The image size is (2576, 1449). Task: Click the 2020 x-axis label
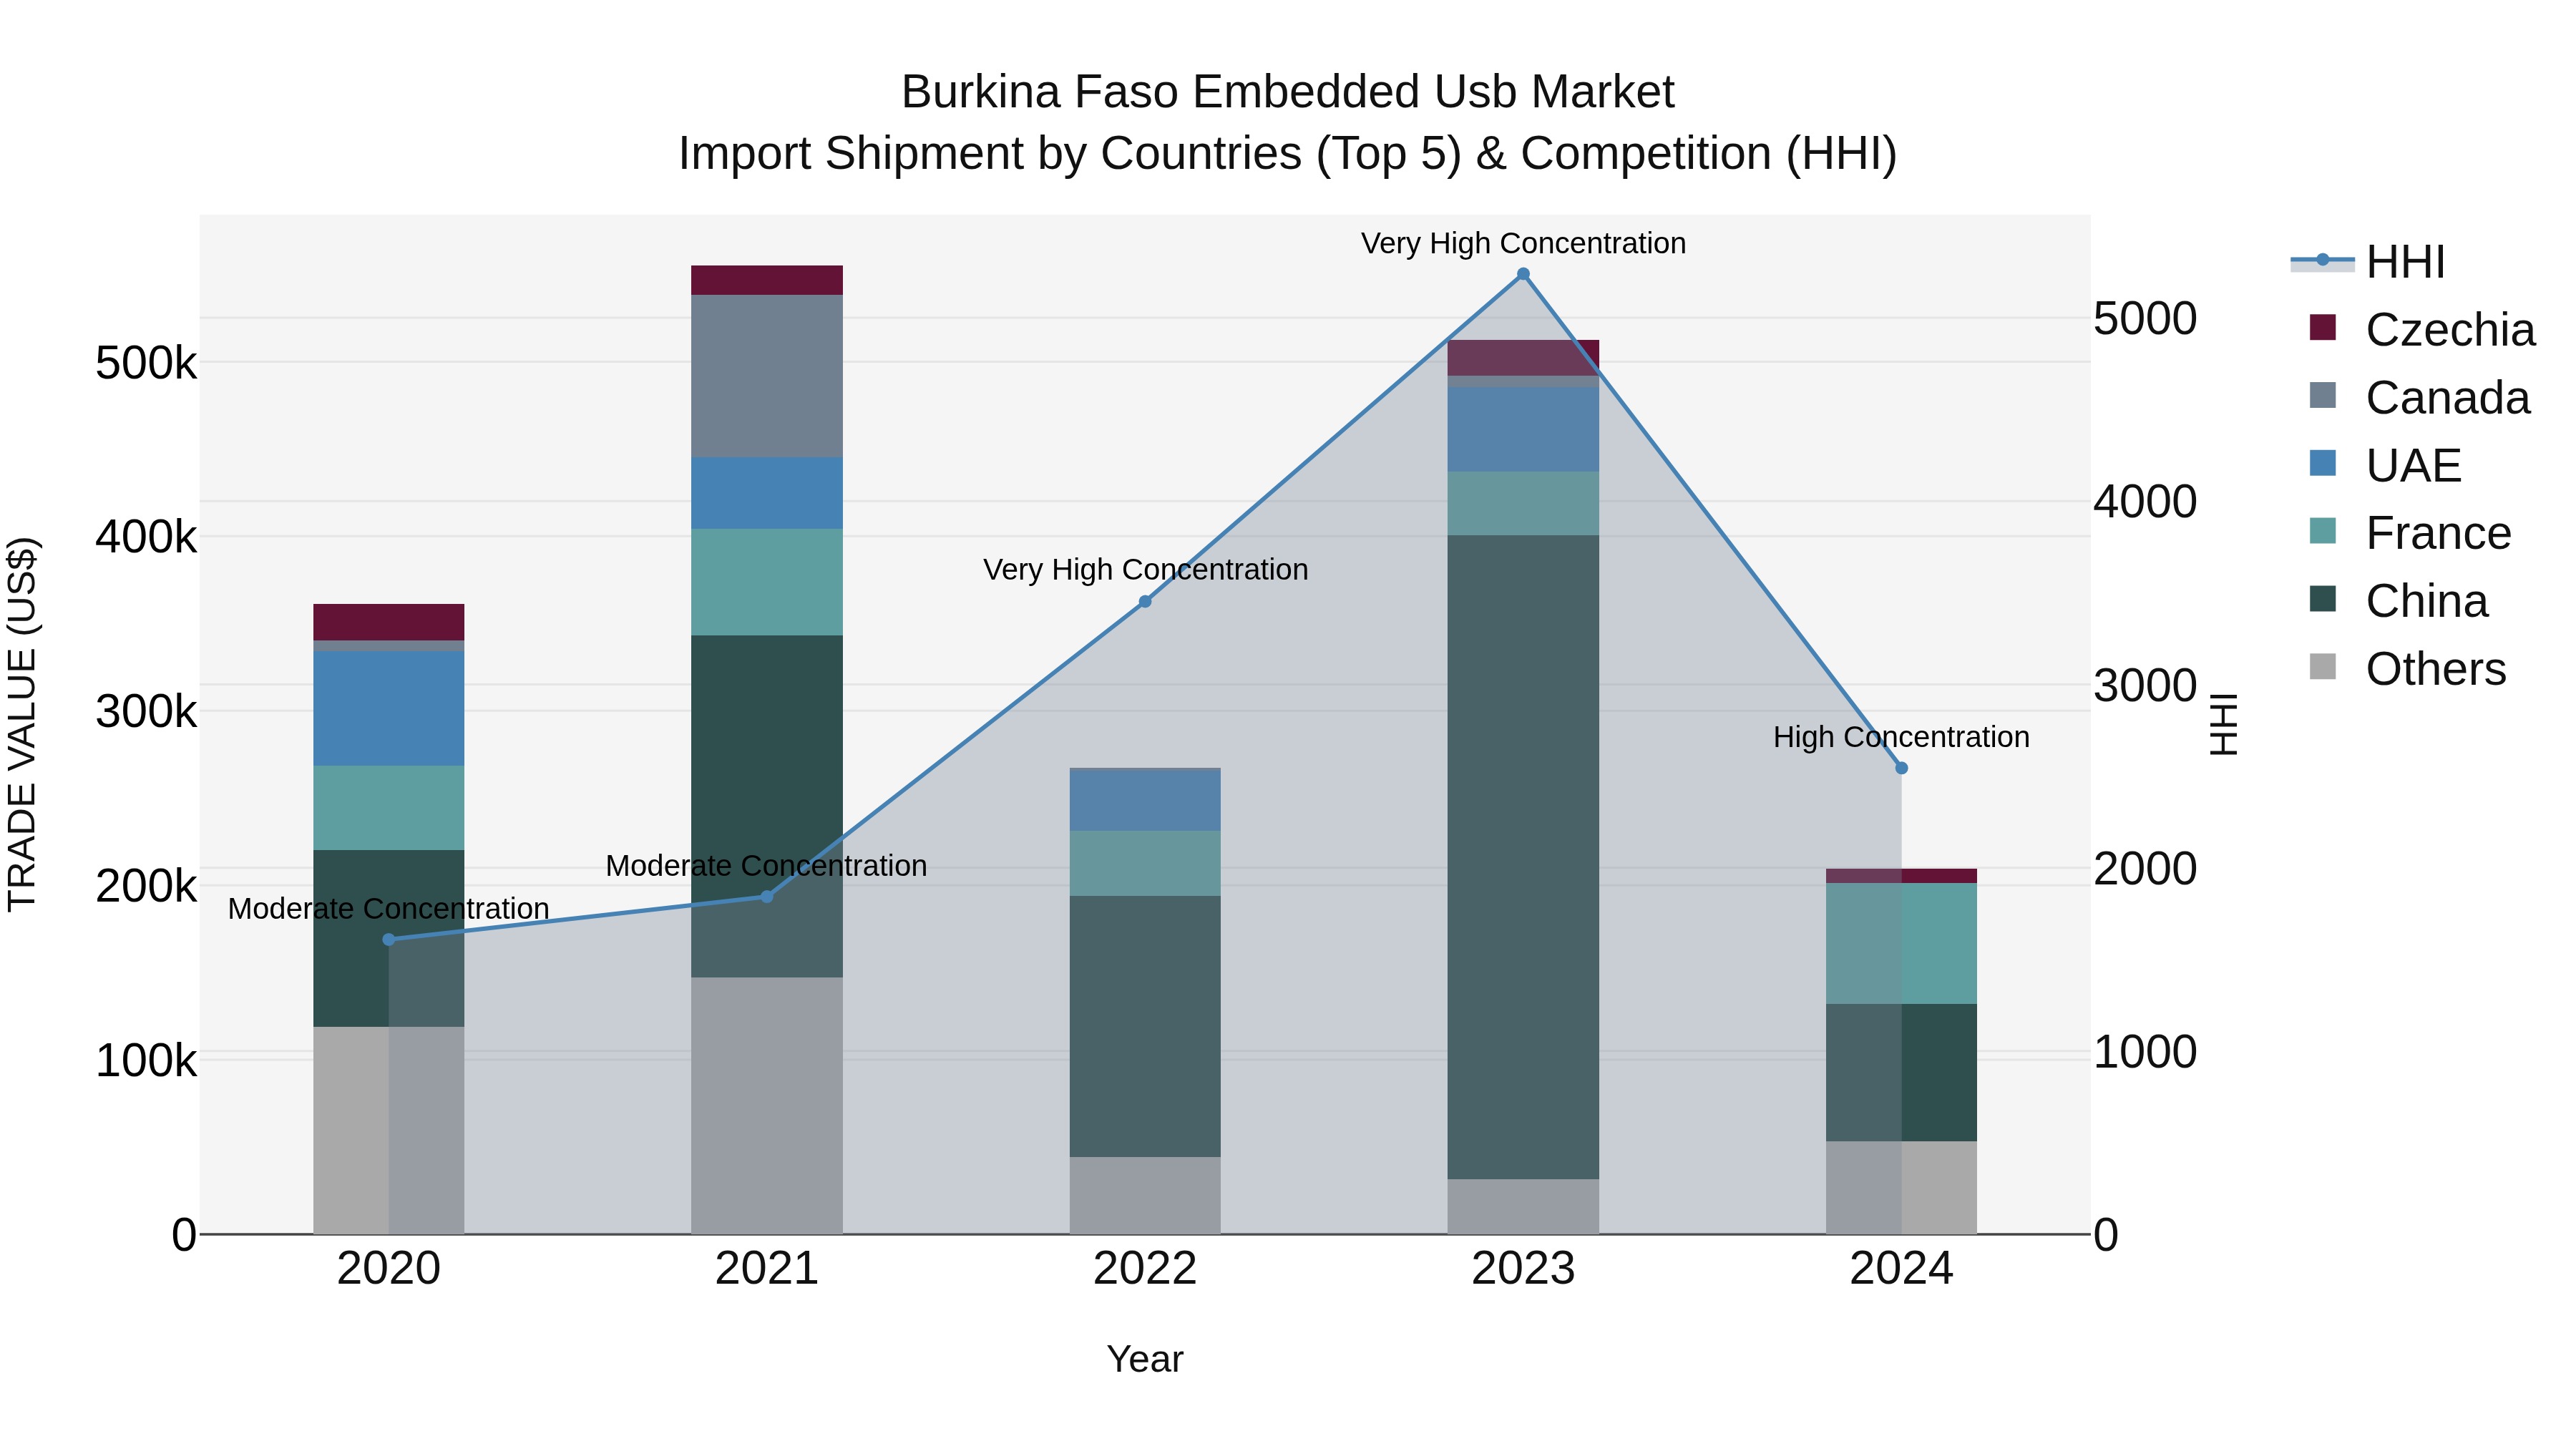coord(389,1269)
